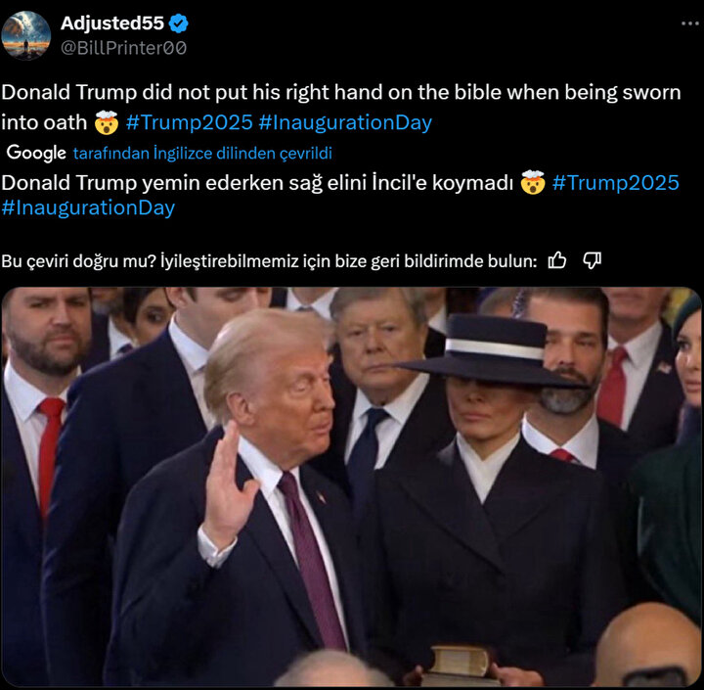Viewport: 704px width, 690px height.
Task: Open #InaugurationDay hashtag in Turkish translation
Action: click(88, 207)
